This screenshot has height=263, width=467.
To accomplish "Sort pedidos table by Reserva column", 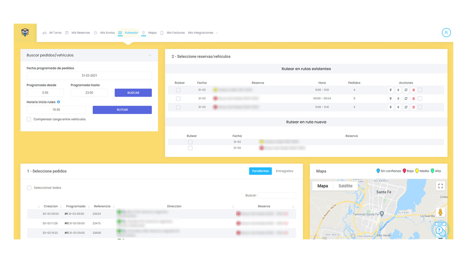I will (264, 206).
